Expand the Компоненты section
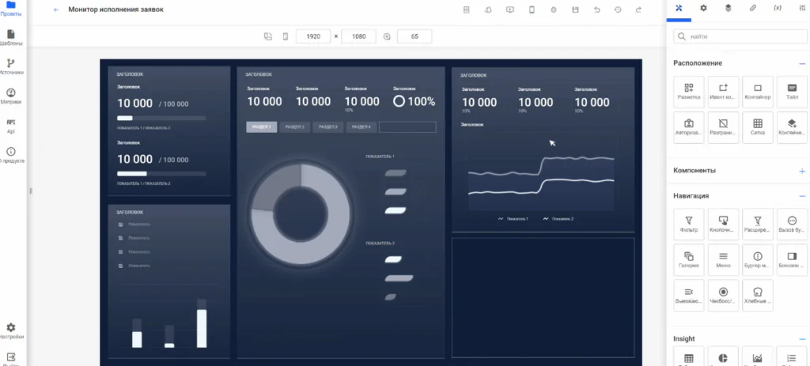This screenshot has width=810, height=366. point(802,171)
